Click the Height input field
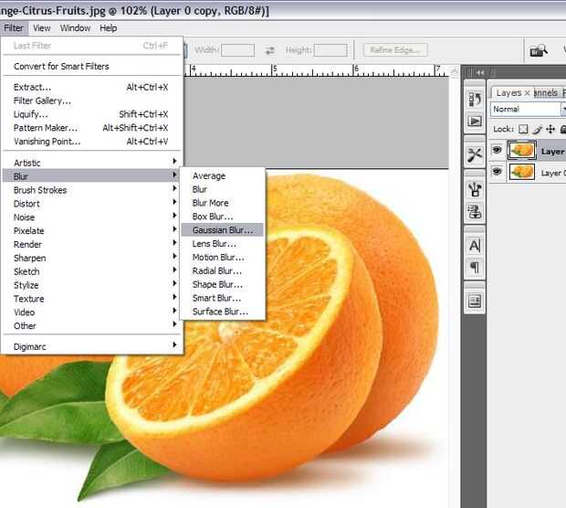566x508 pixels. 330,50
